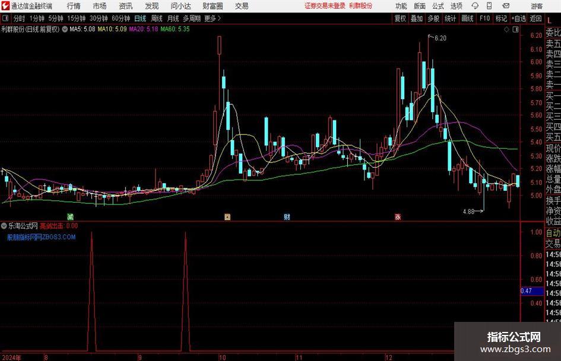Screen dimensions: 561x361
Task: Click the 2024年 date axis label
Action: tap(11, 357)
